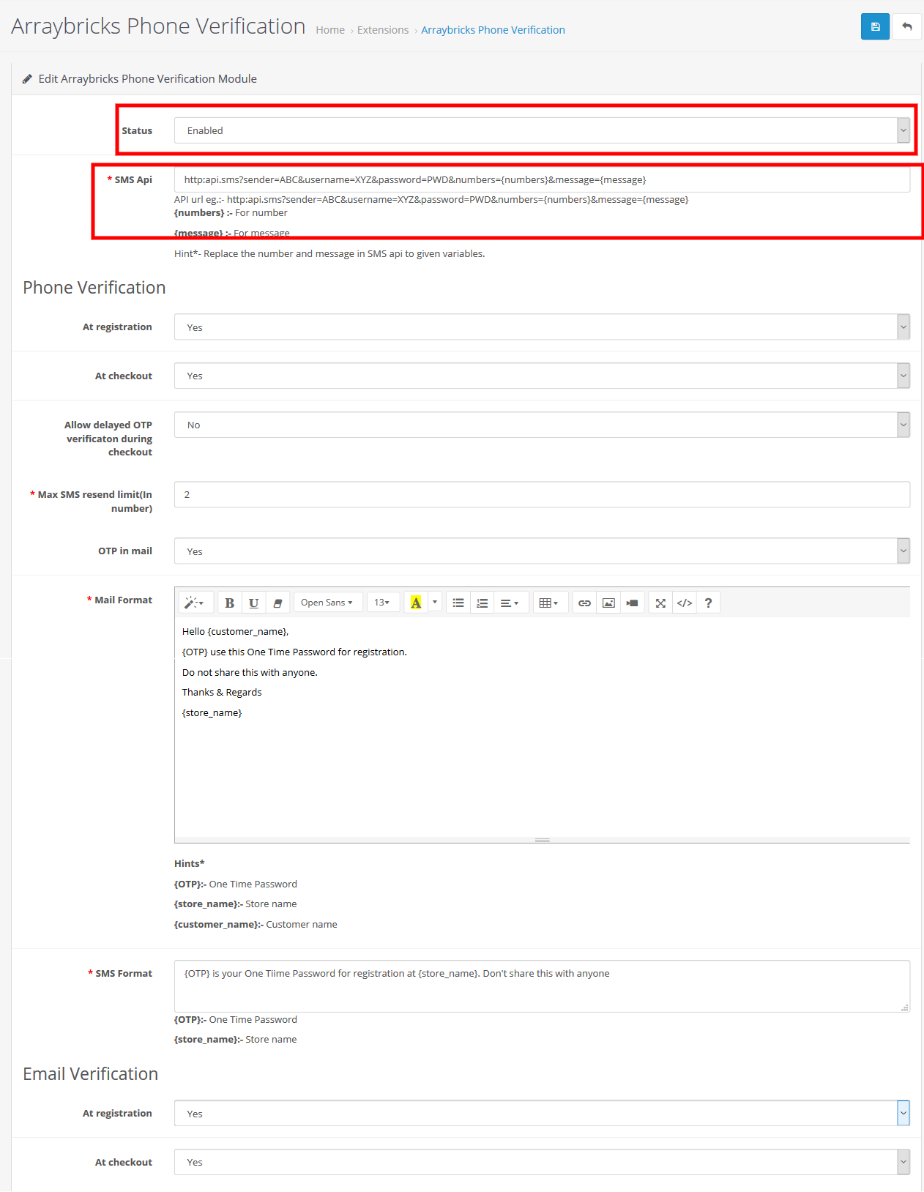924x1192 pixels.
Task: Toggle bold formatting in Mail Format
Action: point(229,603)
